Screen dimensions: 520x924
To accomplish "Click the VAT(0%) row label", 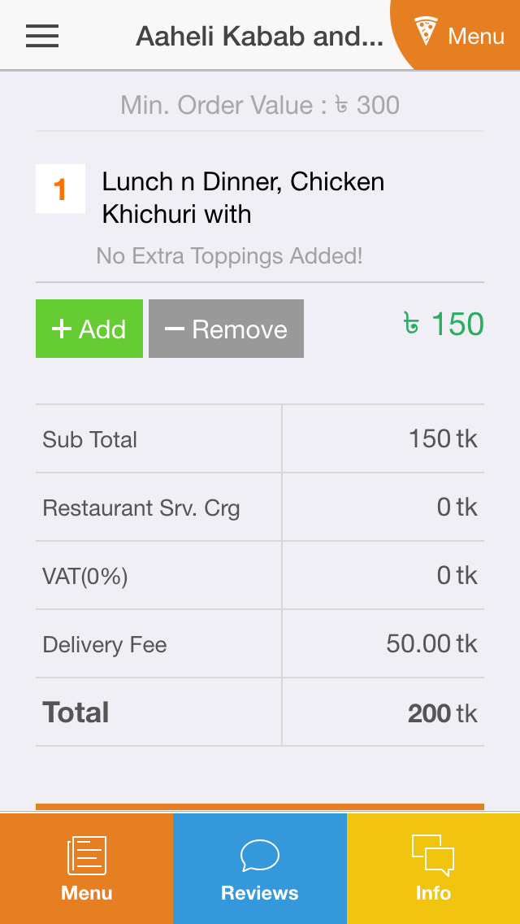I will point(85,577).
